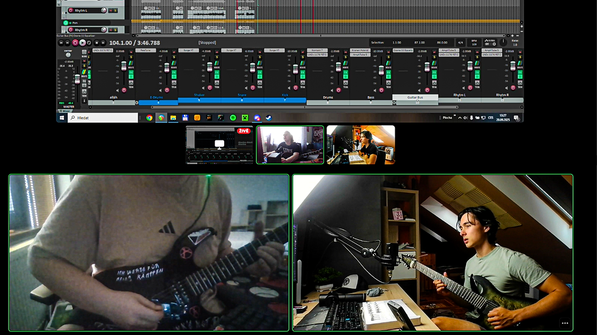
Task: Solo the Snare mixer strip
Action: [260, 57]
